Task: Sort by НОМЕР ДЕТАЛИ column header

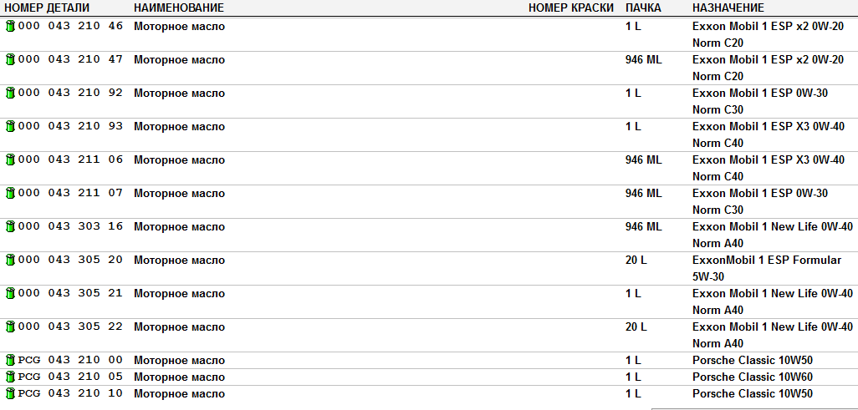Action: click(47, 8)
